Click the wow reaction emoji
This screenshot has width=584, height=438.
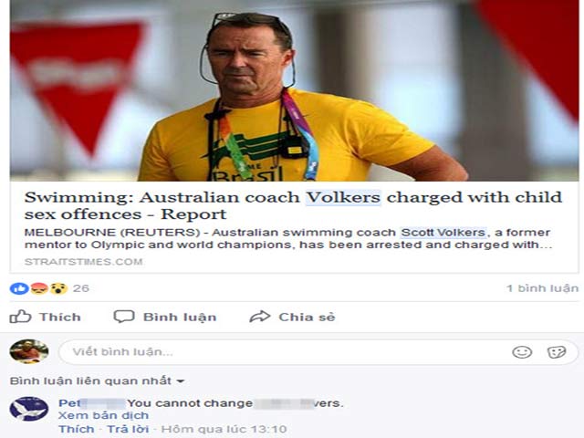click(x=58, y=288)
